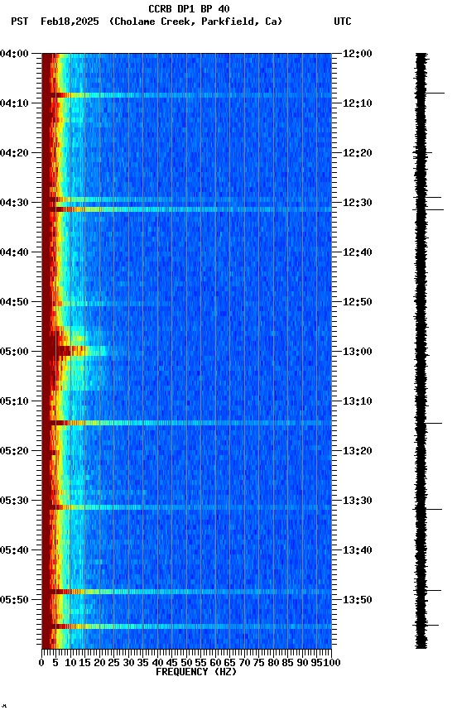Click the '30' frequency axis label
Image resolution: width=457 pixels, height=715 pixels.
tap(128, 663)
